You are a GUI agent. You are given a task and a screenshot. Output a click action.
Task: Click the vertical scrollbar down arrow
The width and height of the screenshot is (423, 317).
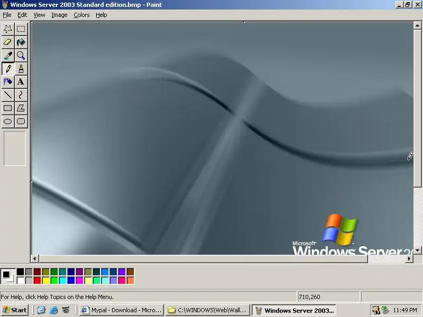pyautogui.click(x=417, y=250)
